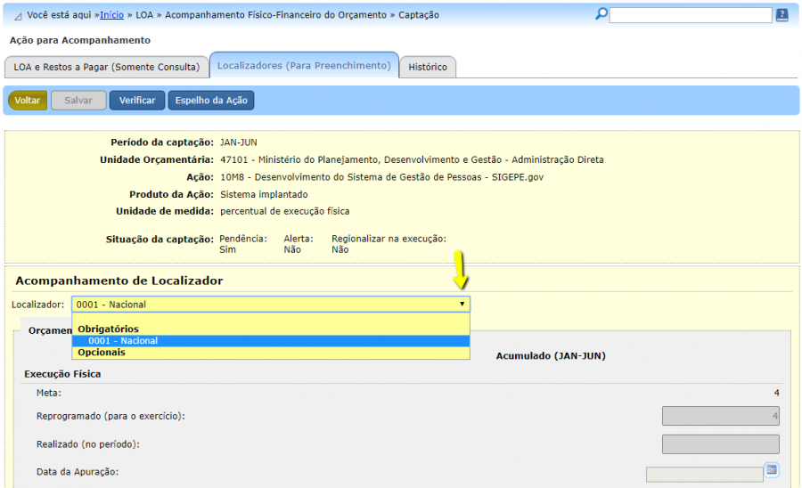Click the Verificar button
Viewport: 802px width, 488px height.
(x=137, y=100)
